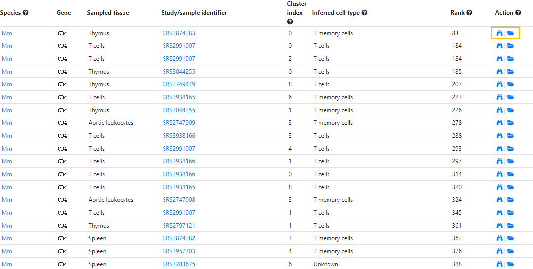Open the SRS2747908 sample link

[x=179, y=200]
